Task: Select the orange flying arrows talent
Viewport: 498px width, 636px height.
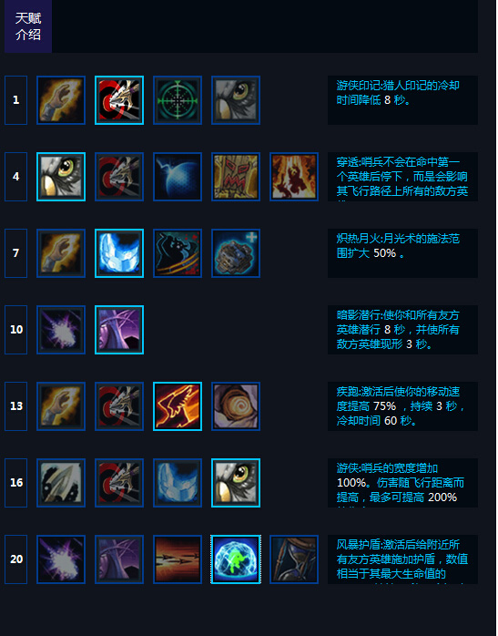Action: pos(178,559)
